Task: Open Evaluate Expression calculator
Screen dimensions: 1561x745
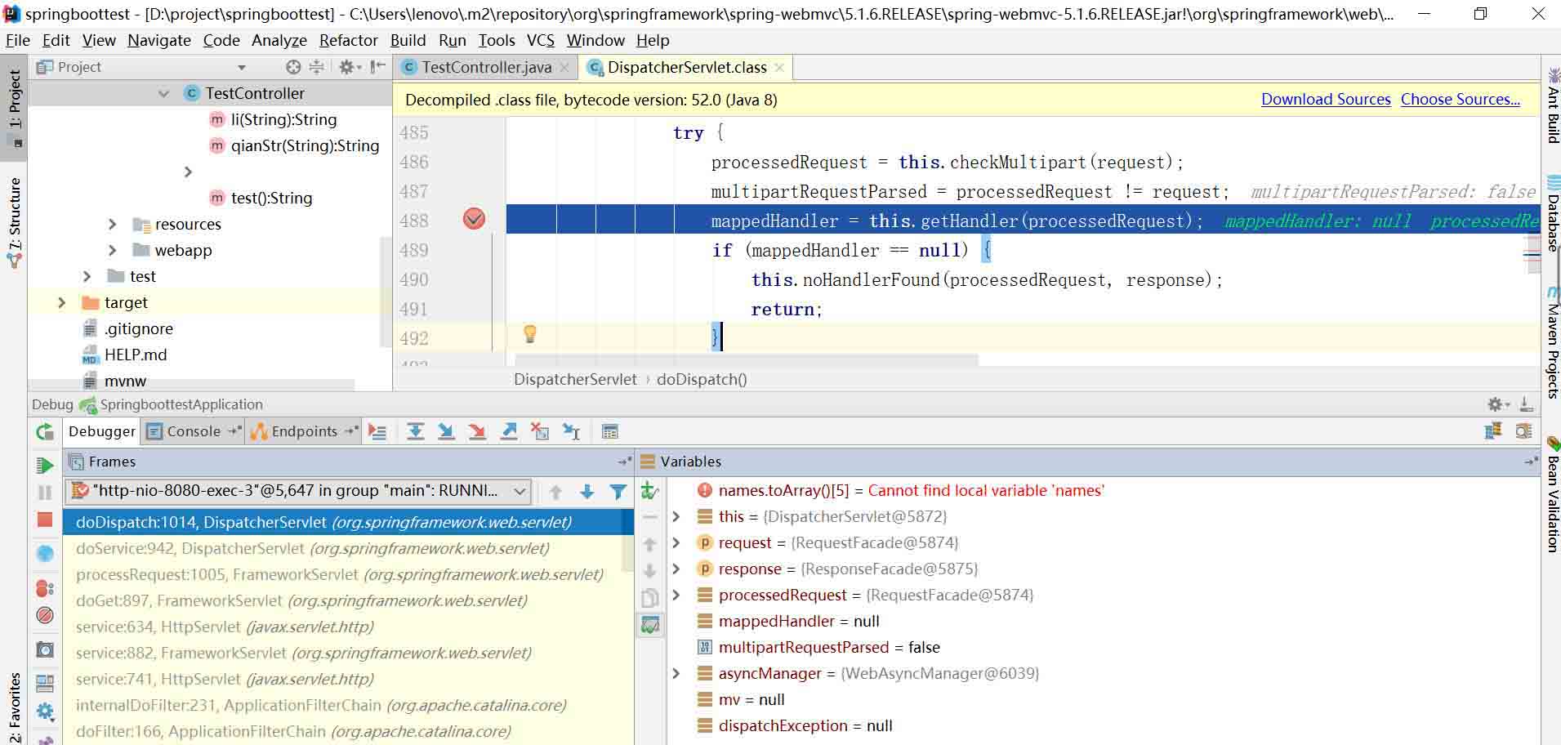Action: coord(610,431)
